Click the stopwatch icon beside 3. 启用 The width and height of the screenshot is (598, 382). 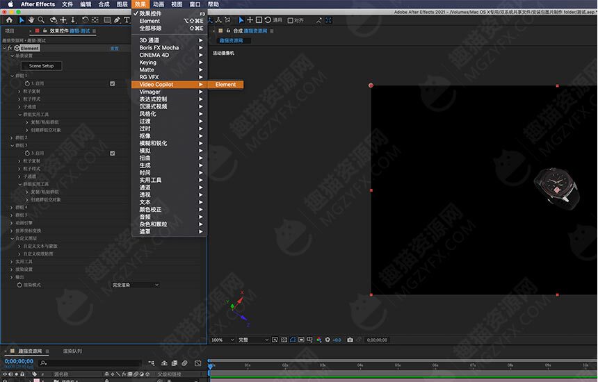coord(27,153)
